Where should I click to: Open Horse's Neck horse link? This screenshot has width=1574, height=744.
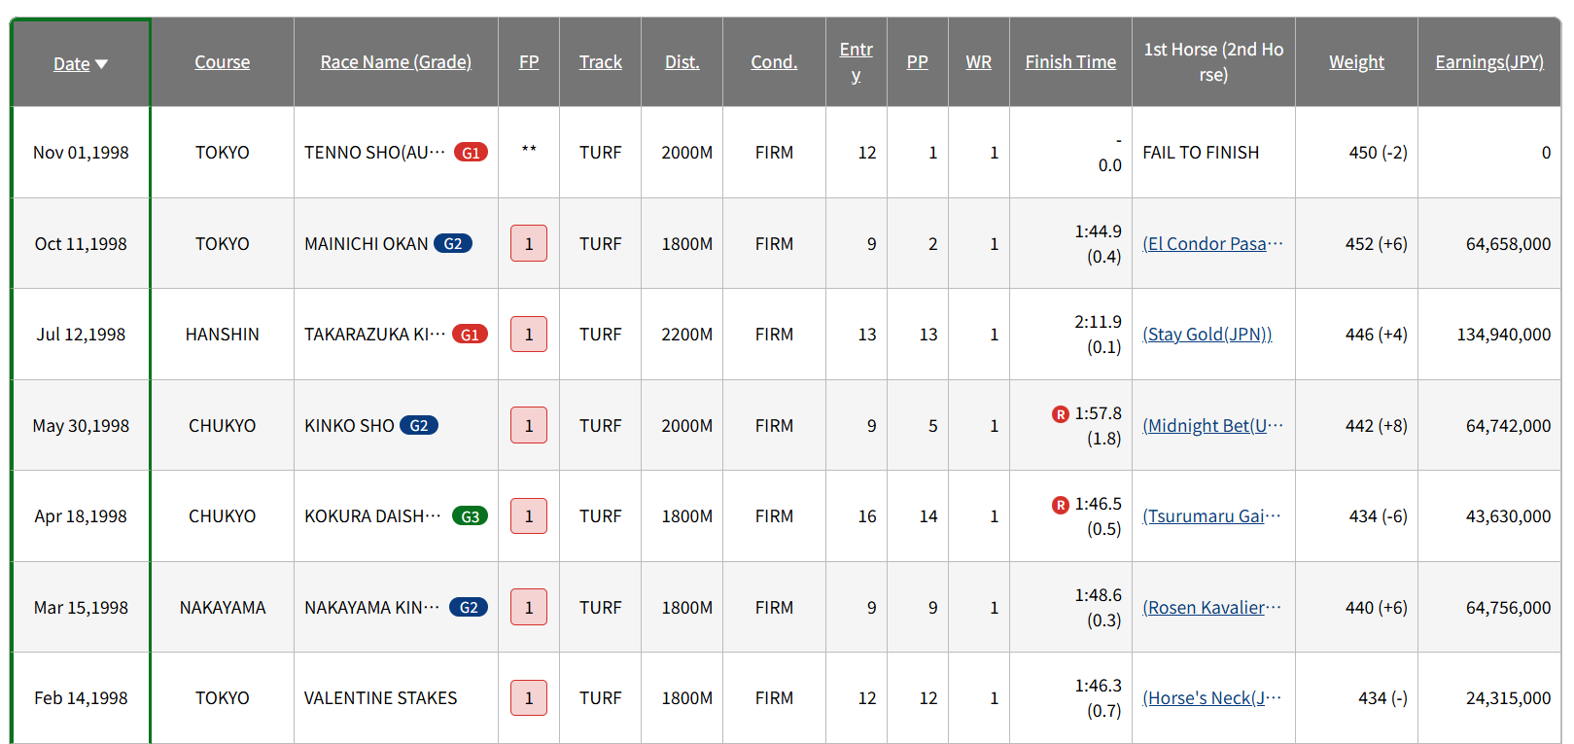click(1211, 698)
